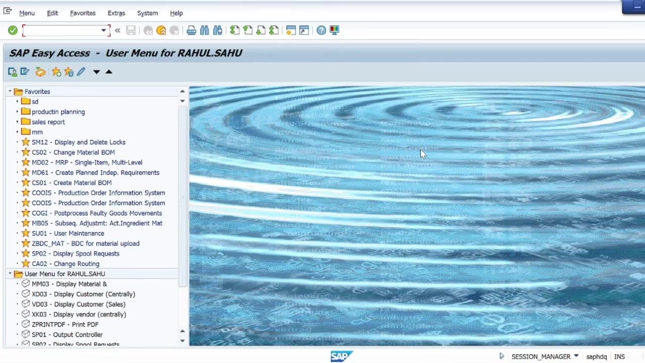Select XK03 - Display vendor (centrally)
This screenshot has height=363, width=645.
coord(79,314)
